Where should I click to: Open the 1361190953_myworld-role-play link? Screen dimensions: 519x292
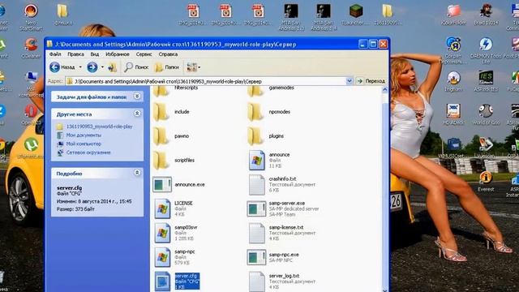pyautogui.click(x=99, y=127)
